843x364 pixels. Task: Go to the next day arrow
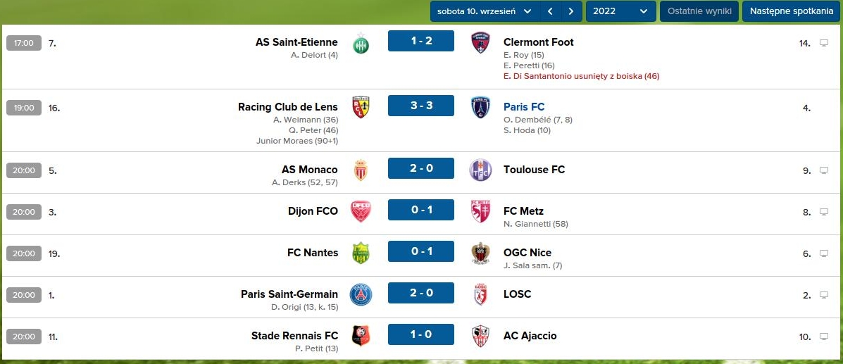pyautogui.click(x=572, y=11)
